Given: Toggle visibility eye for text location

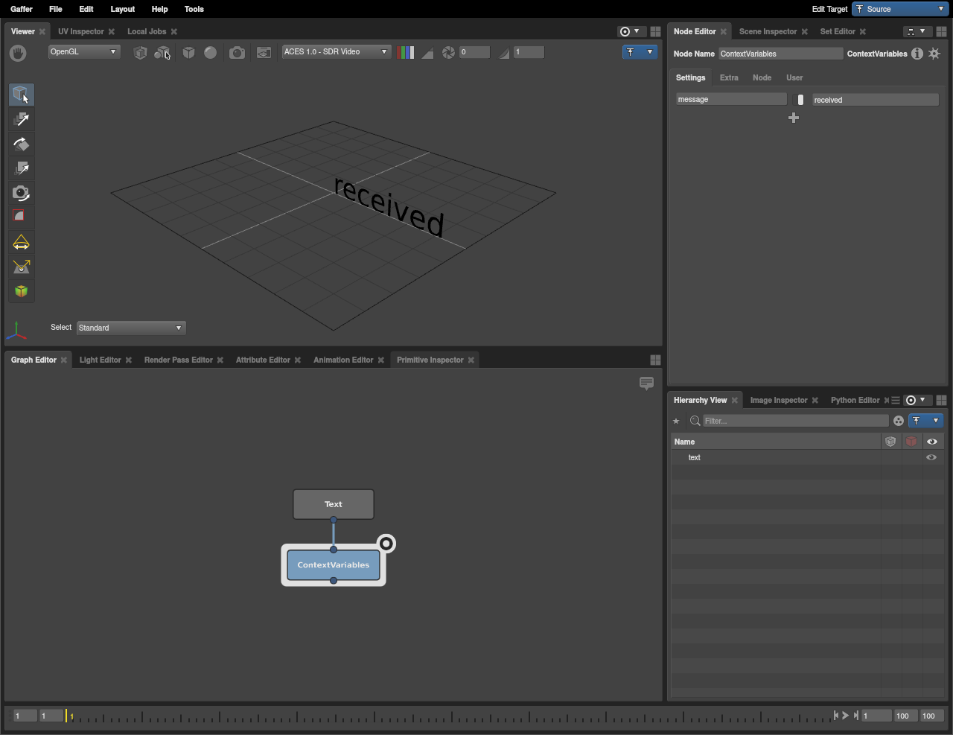Looking at the screenshot, I should pyautogui.click(x=931, y=457).
